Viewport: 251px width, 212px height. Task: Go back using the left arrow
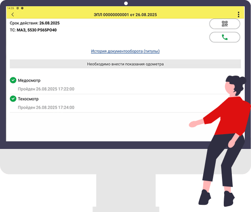click(13, 15)
